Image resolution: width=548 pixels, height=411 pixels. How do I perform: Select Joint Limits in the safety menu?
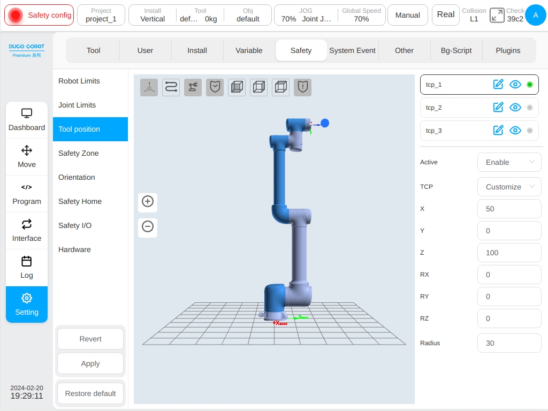90,105
